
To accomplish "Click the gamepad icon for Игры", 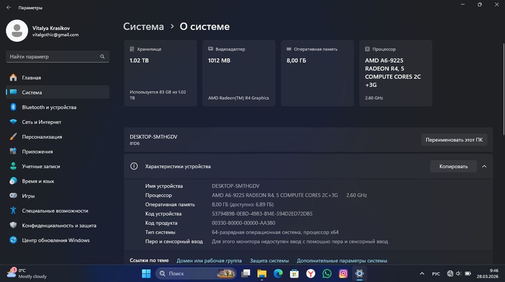I will point(13,196).
